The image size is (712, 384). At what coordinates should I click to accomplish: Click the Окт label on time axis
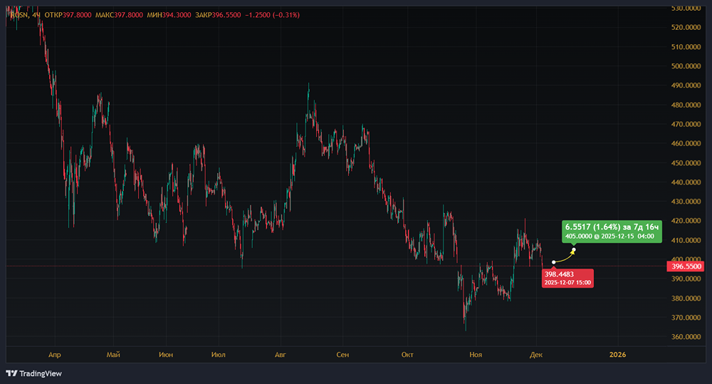click(407, 355)
